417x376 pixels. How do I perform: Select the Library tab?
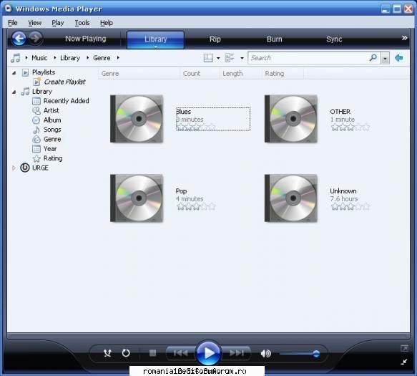pos(156,39)
